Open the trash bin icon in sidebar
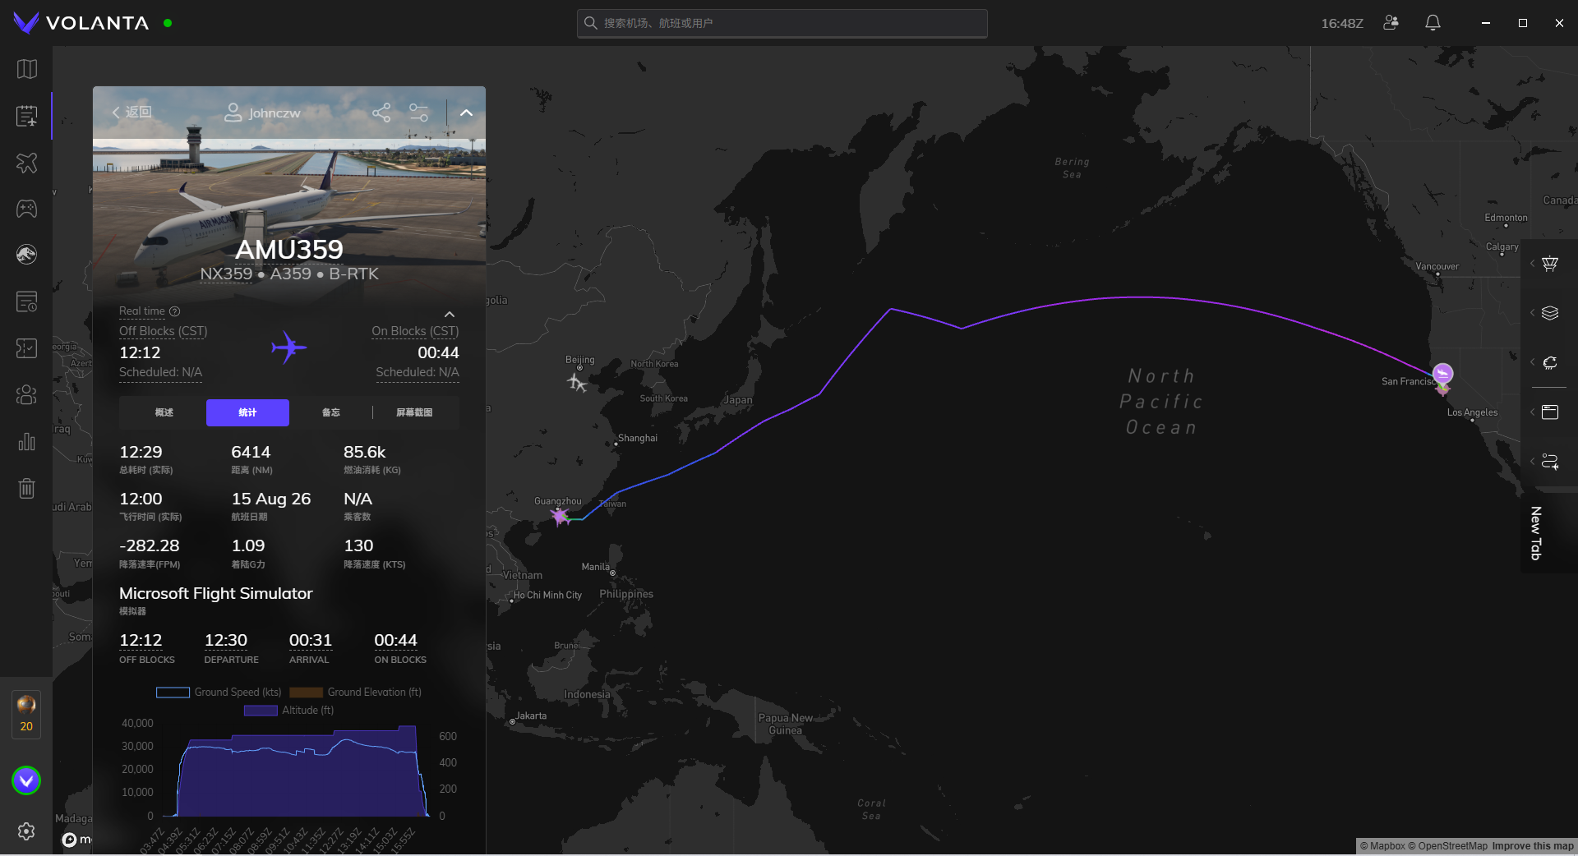Screen dimensions: 1578x856 [x=26, y=488]
